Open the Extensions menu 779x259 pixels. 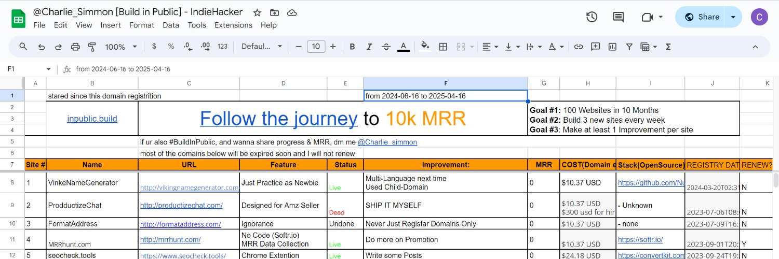(233, 25)
